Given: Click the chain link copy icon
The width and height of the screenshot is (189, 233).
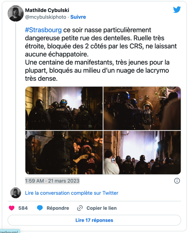Looking at the screenshot, I should [x=80, y=208].
